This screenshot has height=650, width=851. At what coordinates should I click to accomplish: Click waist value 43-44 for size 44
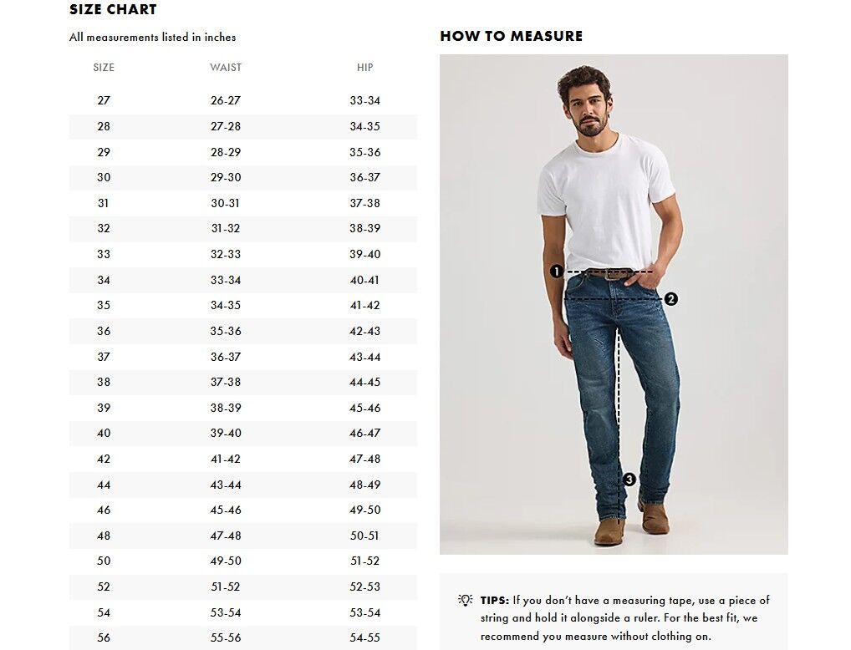226,485
